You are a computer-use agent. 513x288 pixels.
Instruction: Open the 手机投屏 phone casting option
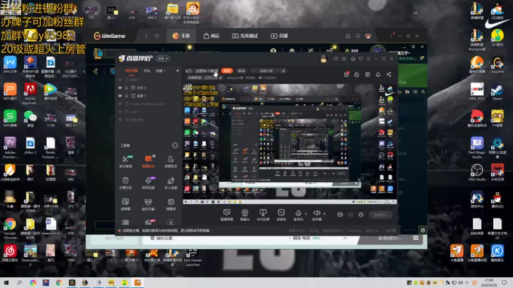263,215
